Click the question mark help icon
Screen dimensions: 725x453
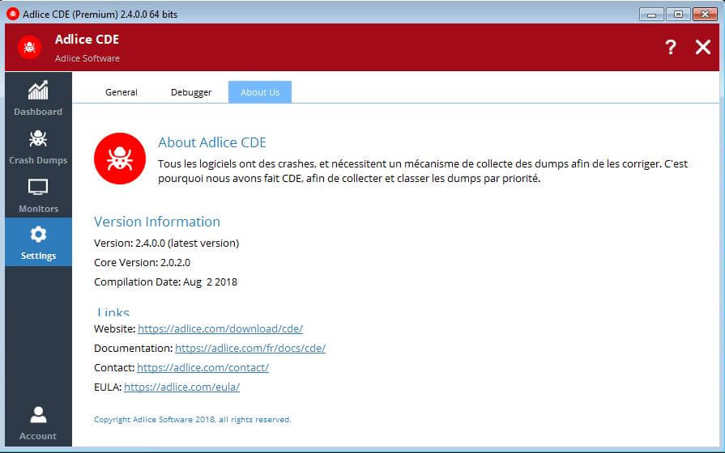(670, 48)
